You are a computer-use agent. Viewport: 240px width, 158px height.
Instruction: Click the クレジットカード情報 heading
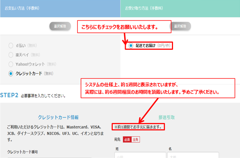[58, 117]
